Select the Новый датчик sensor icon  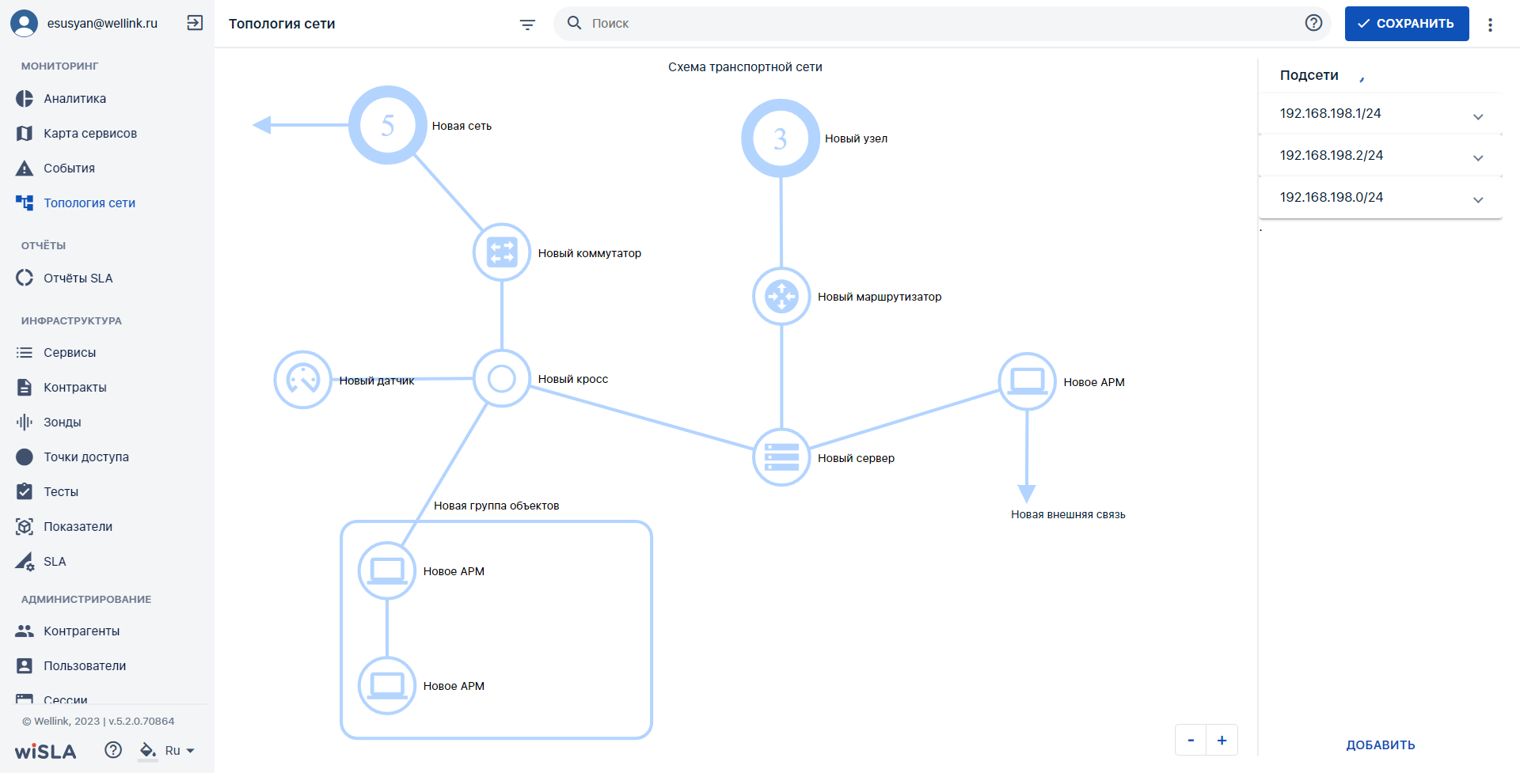point(302,380)
